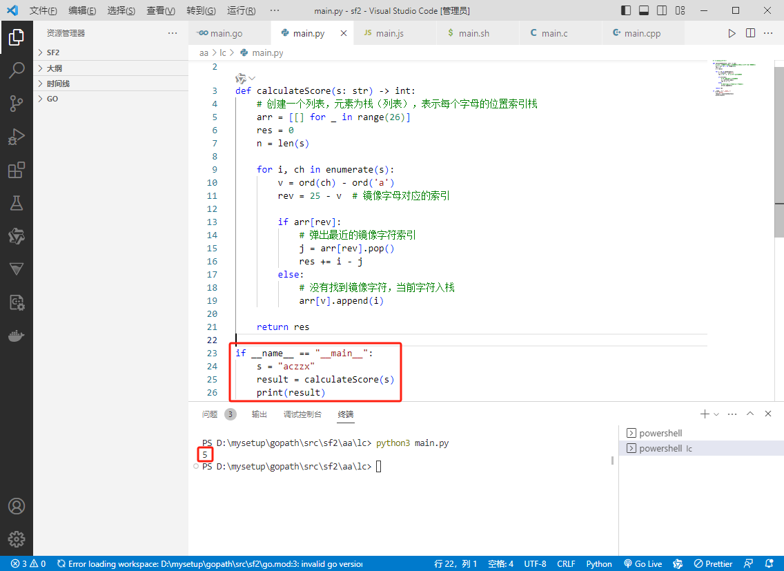Switch to the main.sh tab

click(478, 33)
